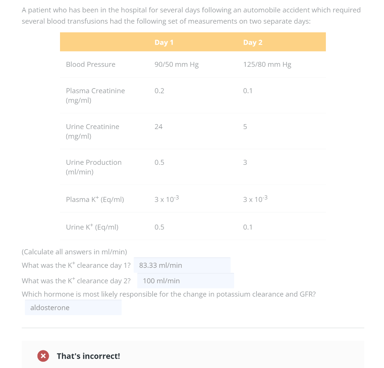Click the Day 2 column header

click(x=253, y=42)
